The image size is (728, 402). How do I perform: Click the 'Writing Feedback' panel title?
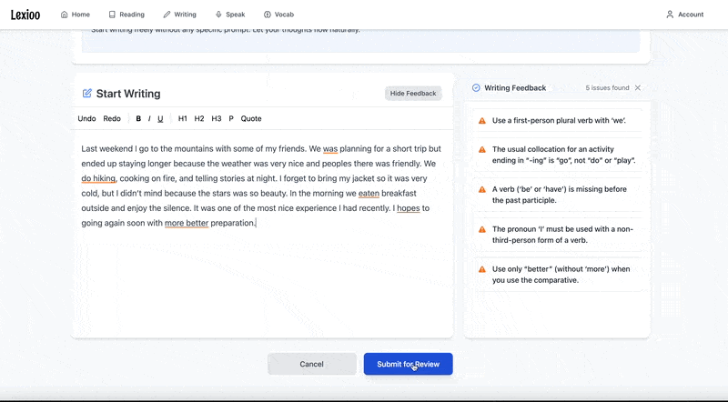515,87
